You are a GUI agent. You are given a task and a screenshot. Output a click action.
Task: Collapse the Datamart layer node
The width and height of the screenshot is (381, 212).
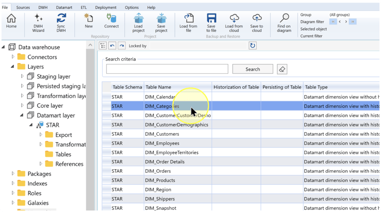pyautogui.click(x=22, y=115)
